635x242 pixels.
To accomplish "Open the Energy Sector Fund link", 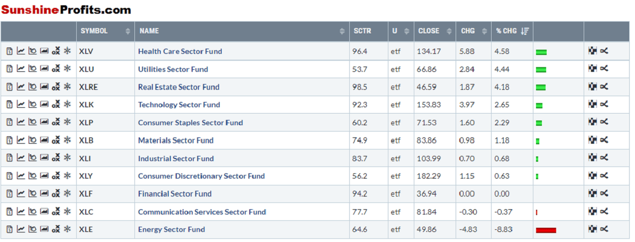I will pyautogui.click(x=171, y=229).
